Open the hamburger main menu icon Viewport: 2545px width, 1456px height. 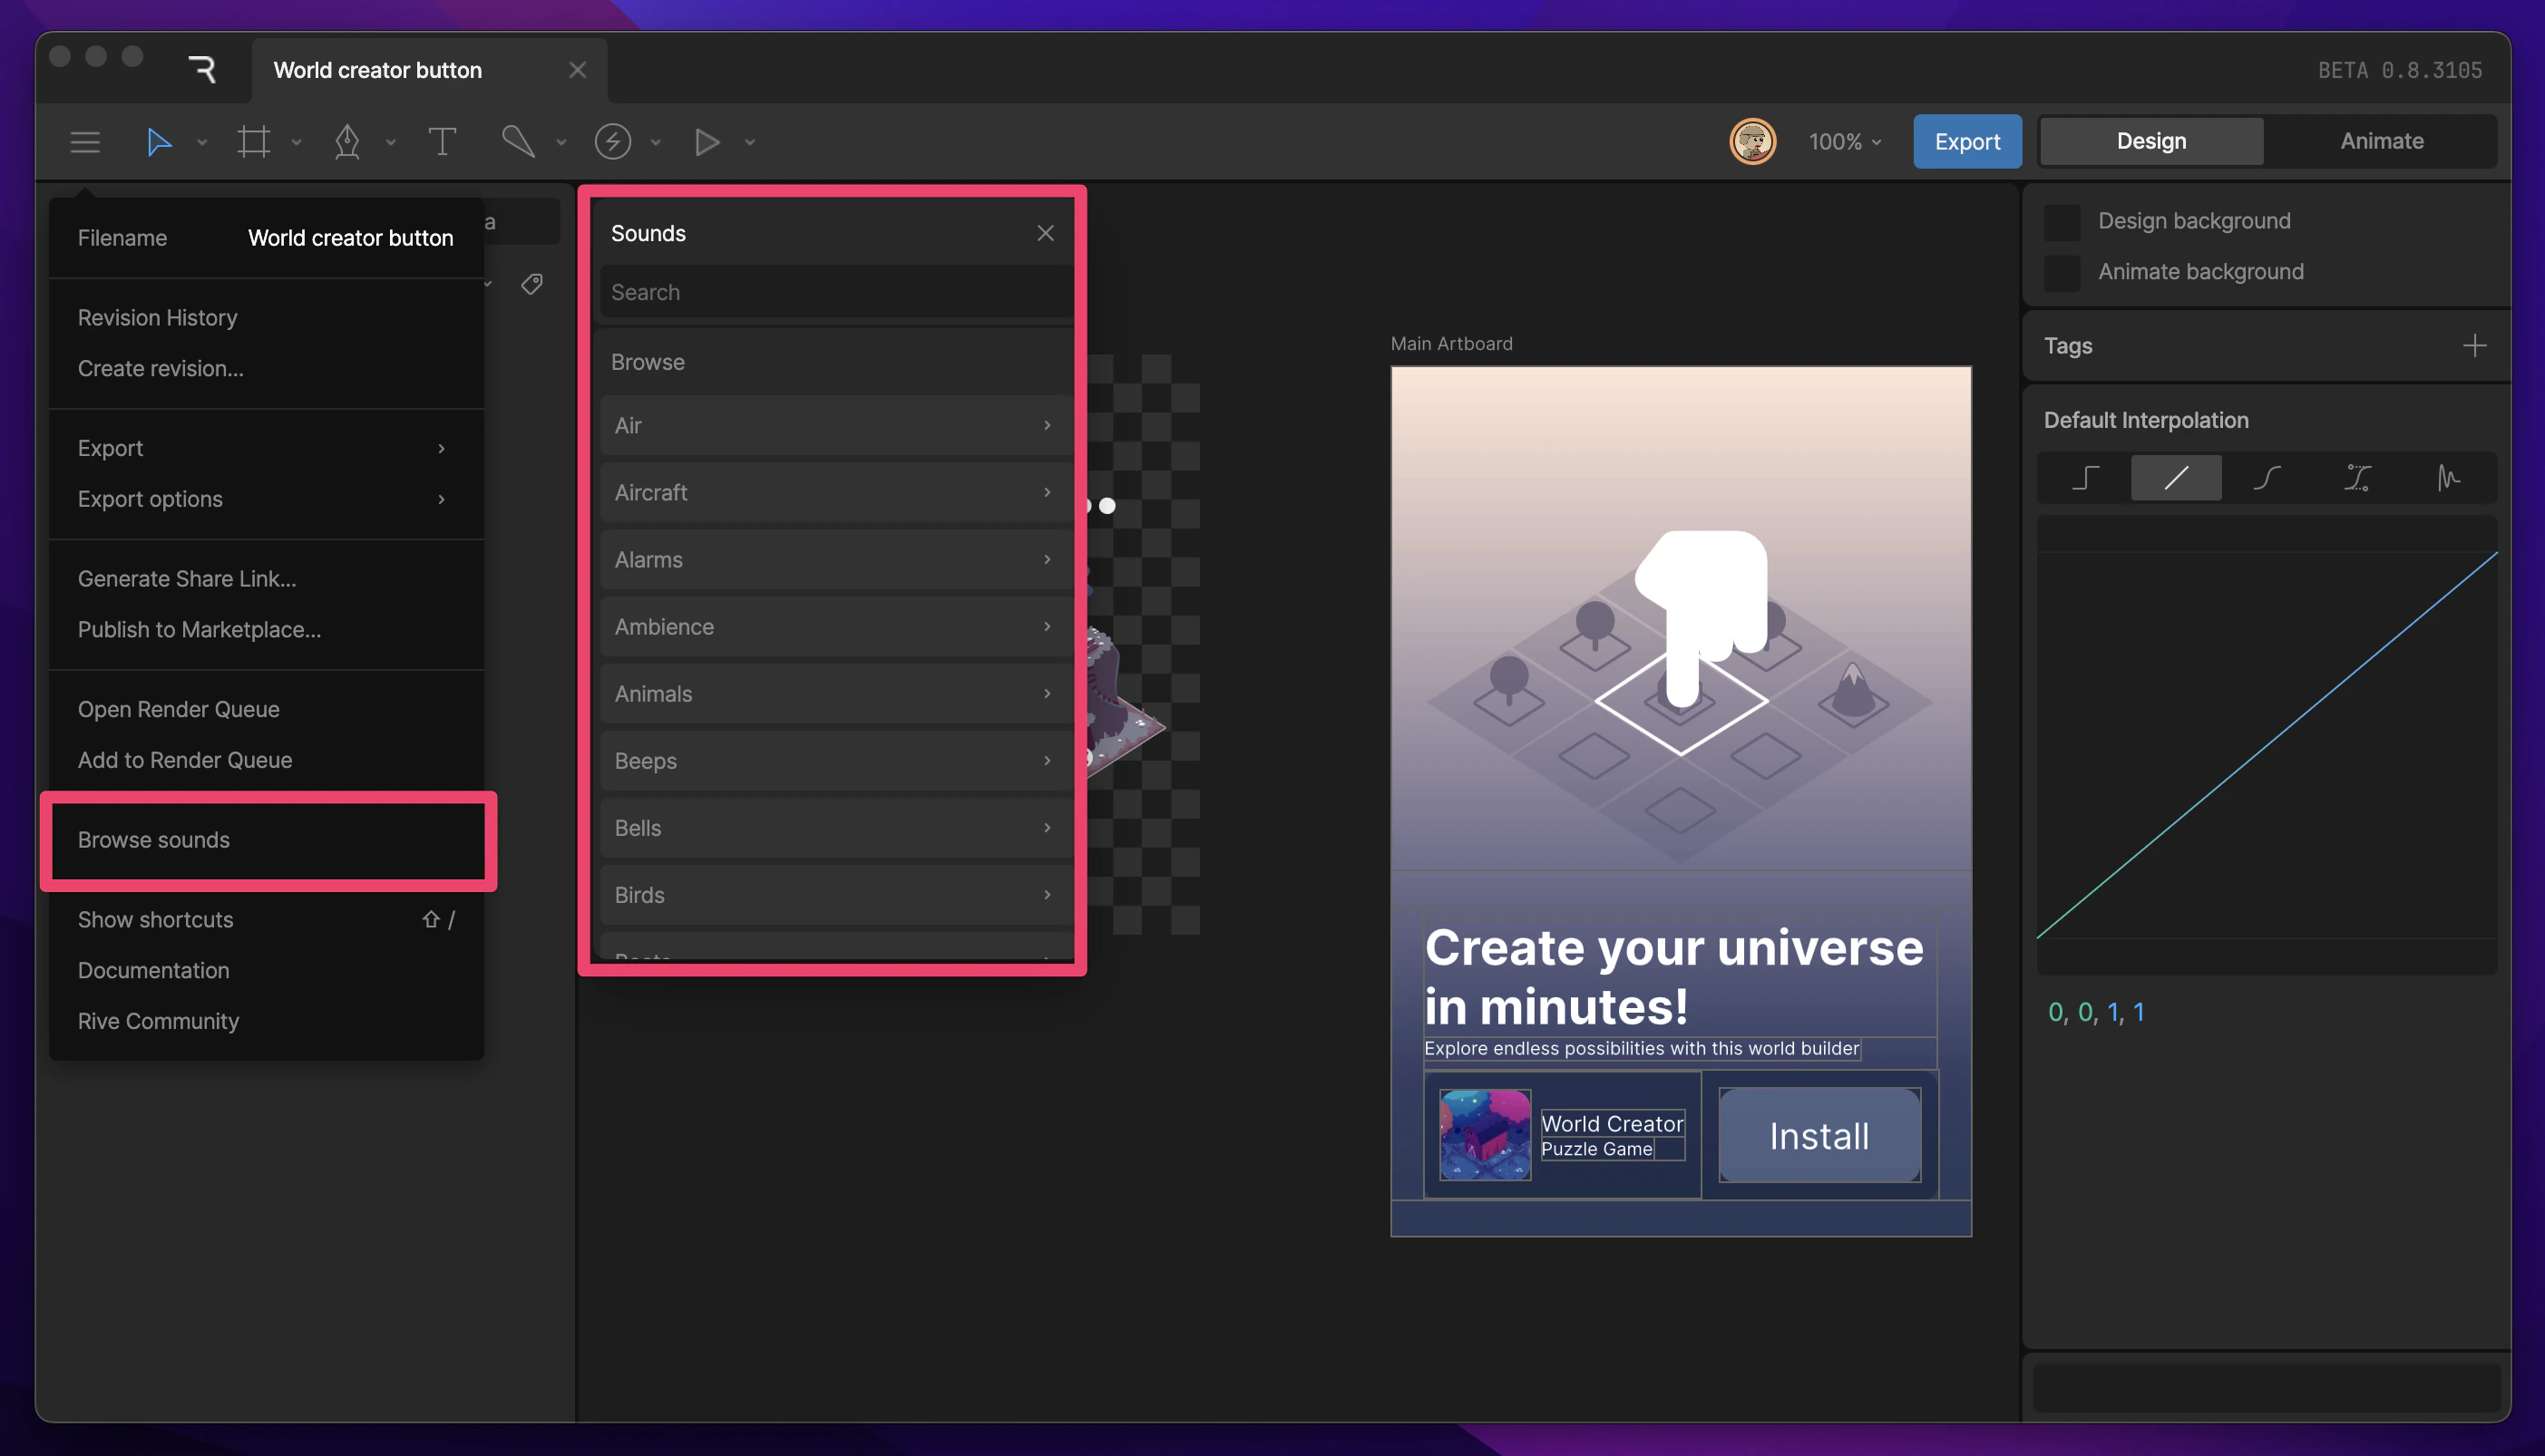coord(85,141)
